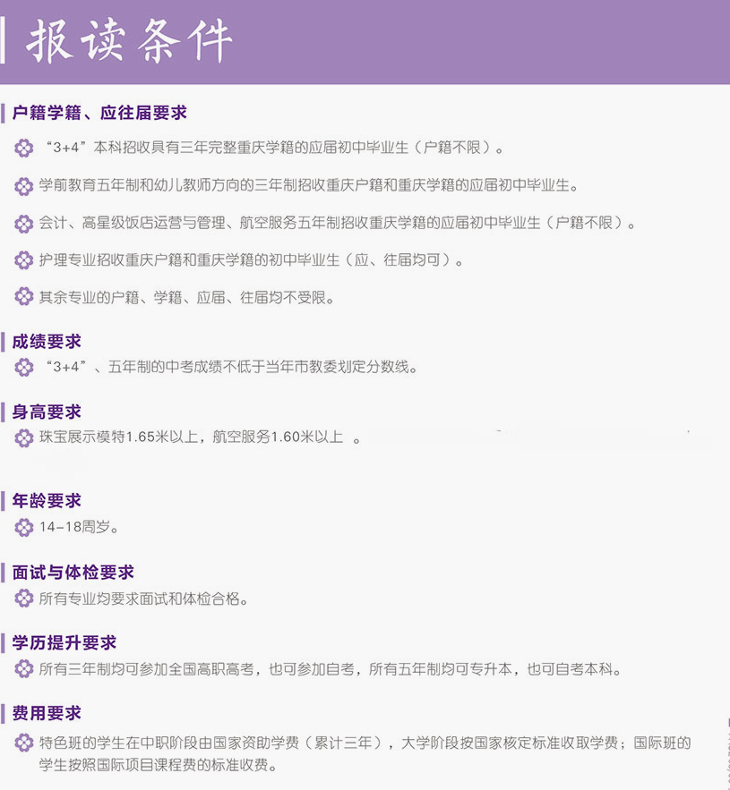Select the 身高要求 heading
730x790 pixels.
[47, 412]
